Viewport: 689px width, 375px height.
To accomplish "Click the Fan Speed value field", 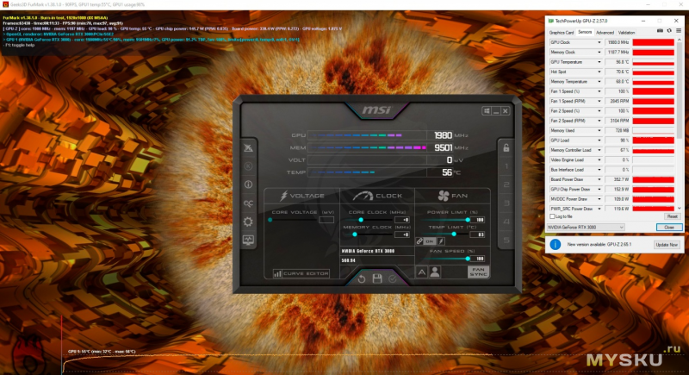I will click(x=478, y=259).
